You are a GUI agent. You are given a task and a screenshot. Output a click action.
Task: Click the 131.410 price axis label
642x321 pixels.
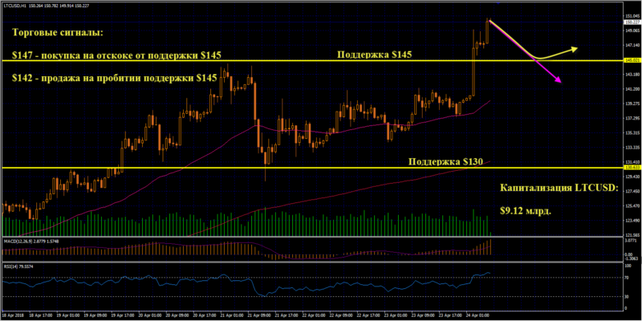(631, 162)
